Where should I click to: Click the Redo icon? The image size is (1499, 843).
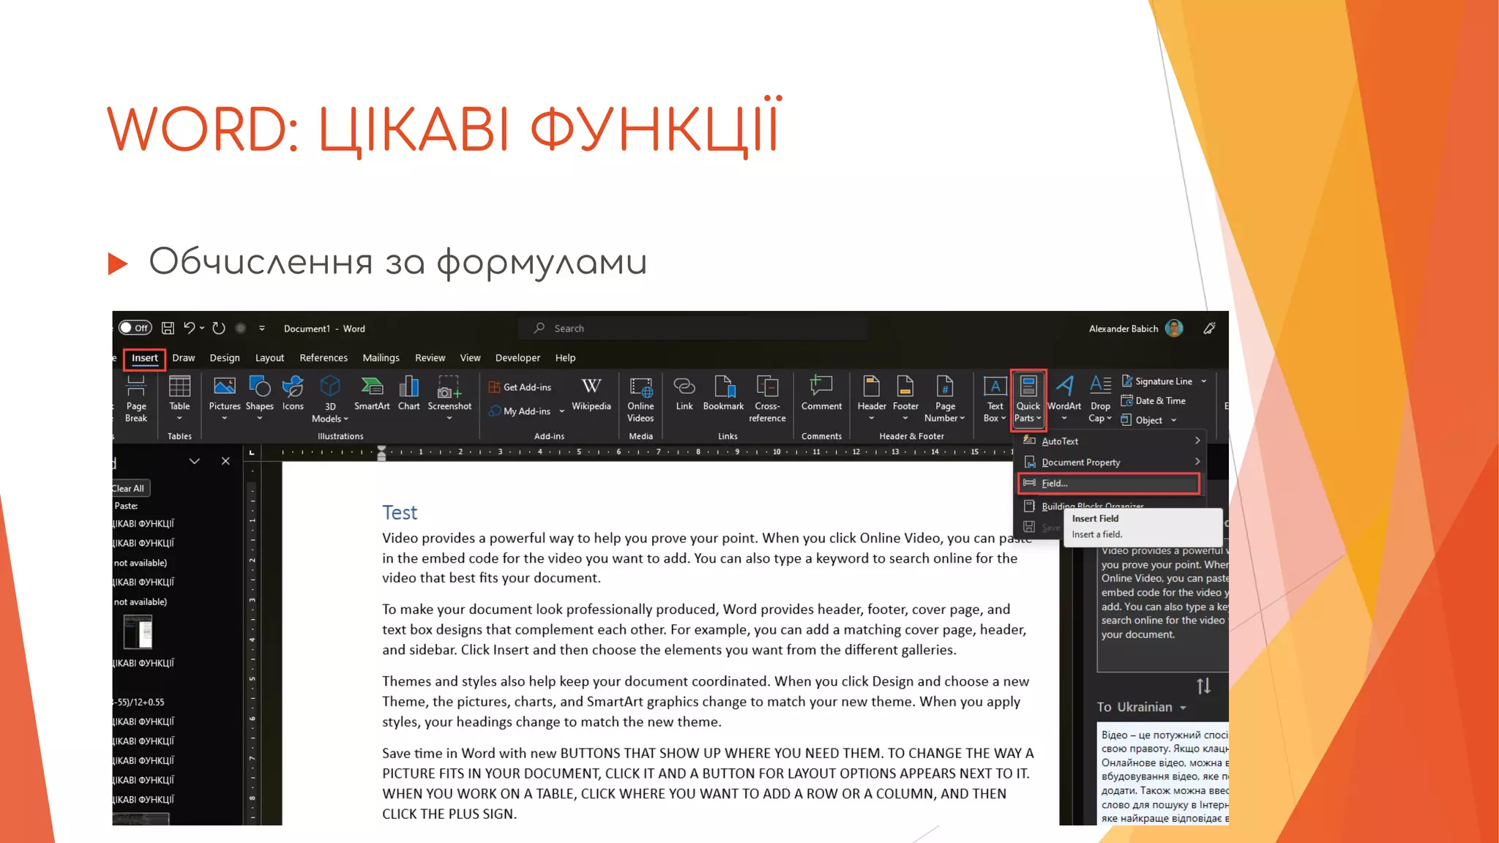point(219,328)
